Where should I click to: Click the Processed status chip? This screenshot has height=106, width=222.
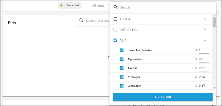pos(70,6)
